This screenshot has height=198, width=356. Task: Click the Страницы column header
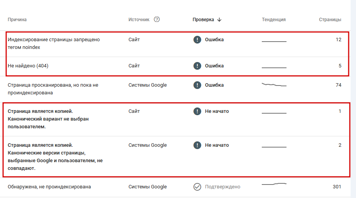click(330, 20)
